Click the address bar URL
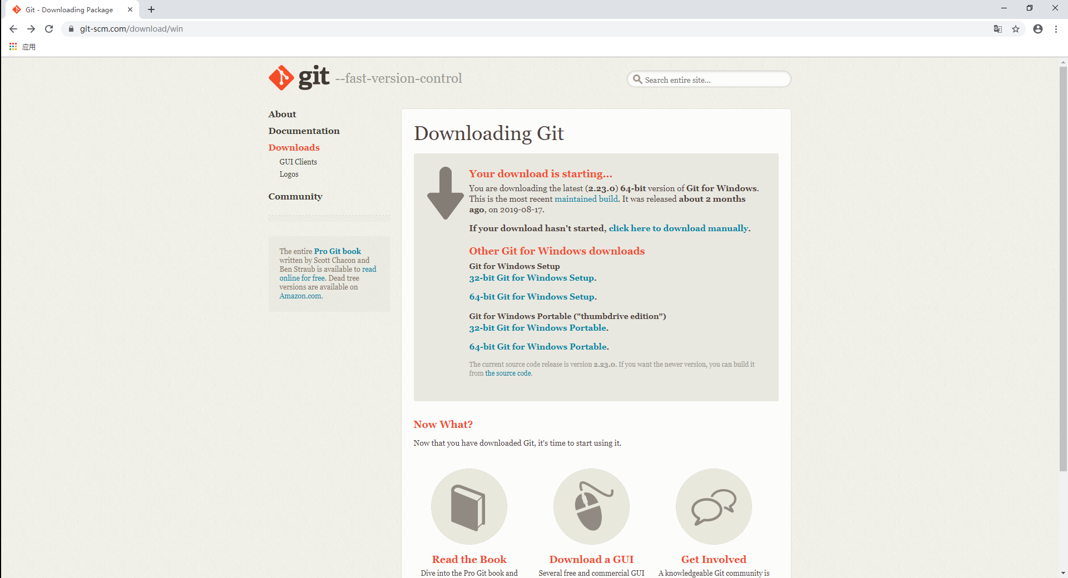This screenshot has height=578, width=1068. [131, 29]
